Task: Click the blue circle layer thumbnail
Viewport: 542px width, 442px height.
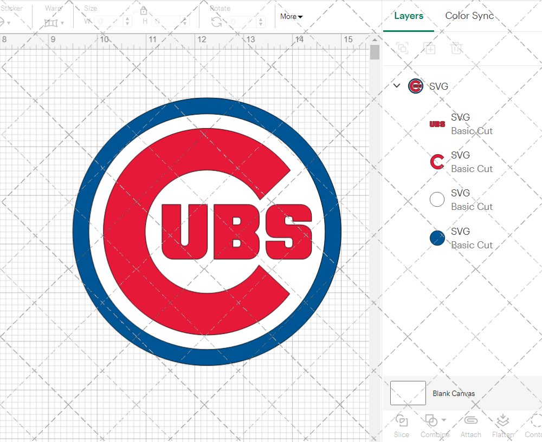Action: pos(437,238)
